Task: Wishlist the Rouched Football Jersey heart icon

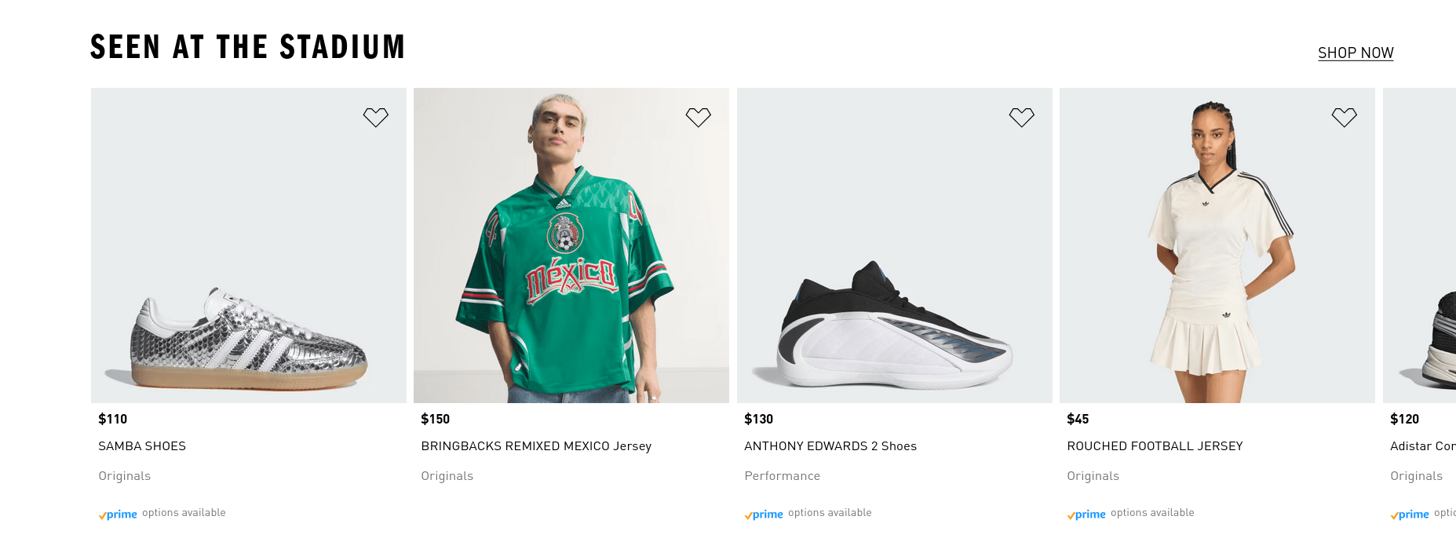Action: click(x=1344, y=118)
